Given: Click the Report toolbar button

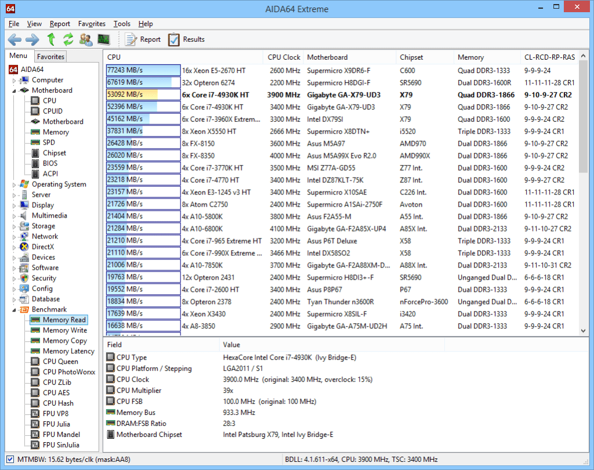Looking at the screenshot, I should [143, 39].
